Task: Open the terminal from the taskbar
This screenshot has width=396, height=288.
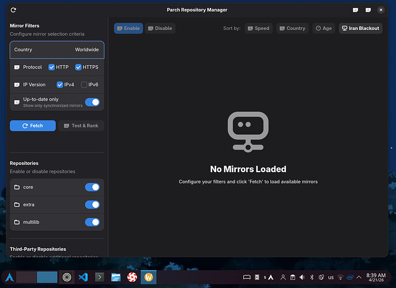Action: [x=100, y=277]
